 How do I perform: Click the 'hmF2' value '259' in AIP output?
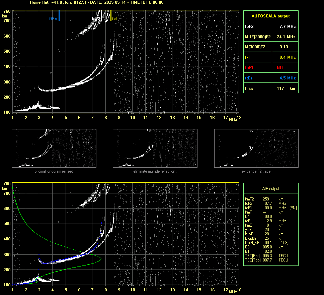(266, 199)
